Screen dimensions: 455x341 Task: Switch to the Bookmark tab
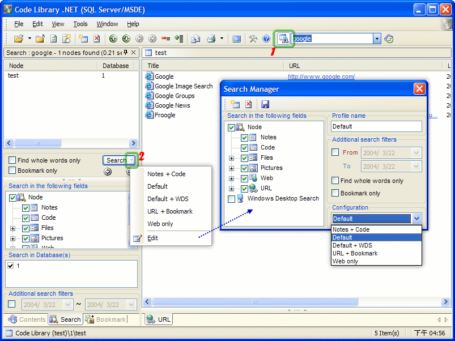(106, 319)
